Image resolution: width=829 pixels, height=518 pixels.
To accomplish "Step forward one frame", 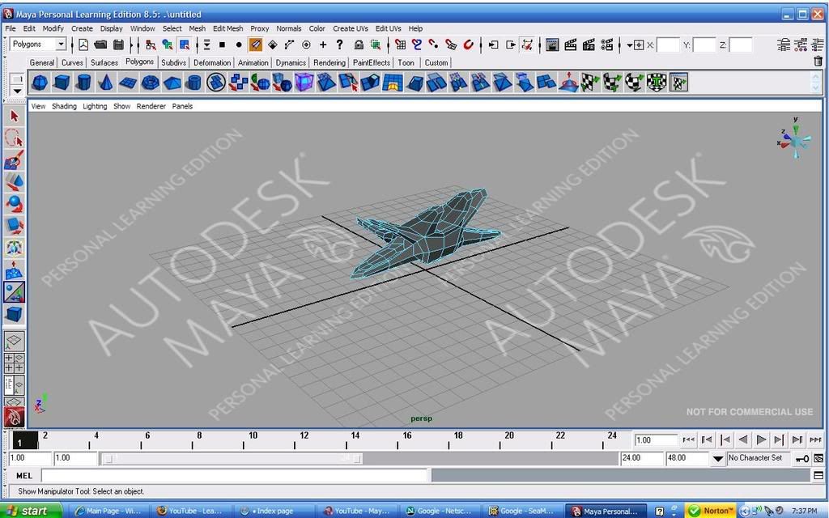I will [780, 439].
